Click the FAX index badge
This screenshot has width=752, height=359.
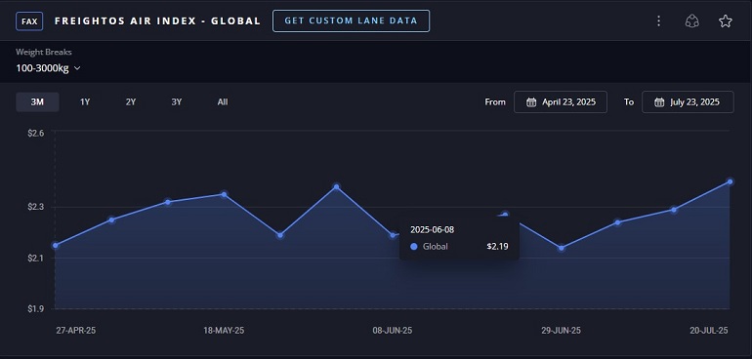29,21
